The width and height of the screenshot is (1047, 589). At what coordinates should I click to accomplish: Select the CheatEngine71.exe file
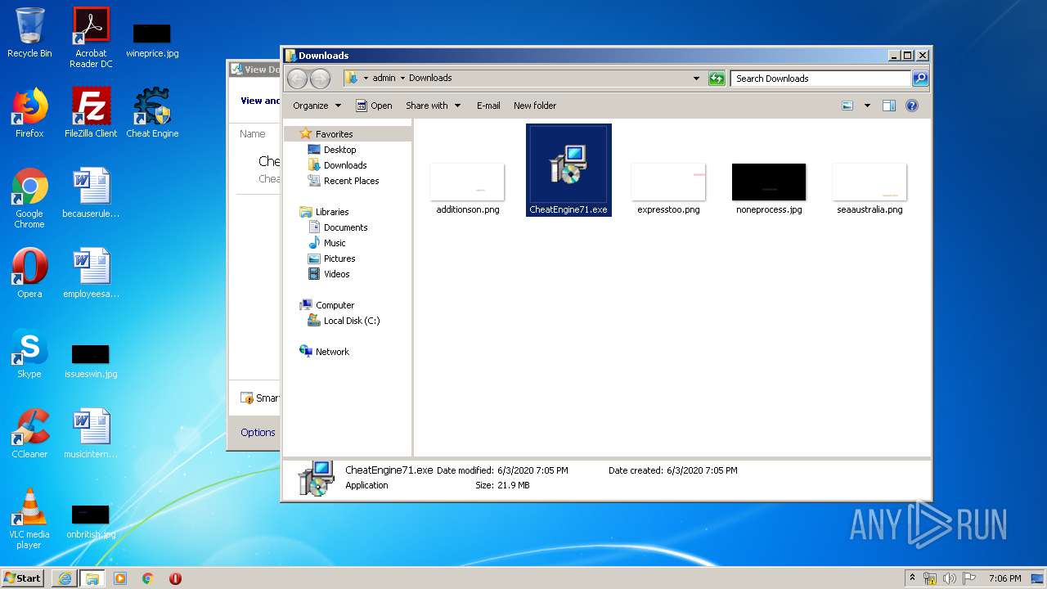pos(568,170)
